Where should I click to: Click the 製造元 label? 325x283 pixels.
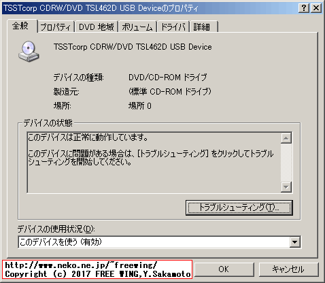67,92
